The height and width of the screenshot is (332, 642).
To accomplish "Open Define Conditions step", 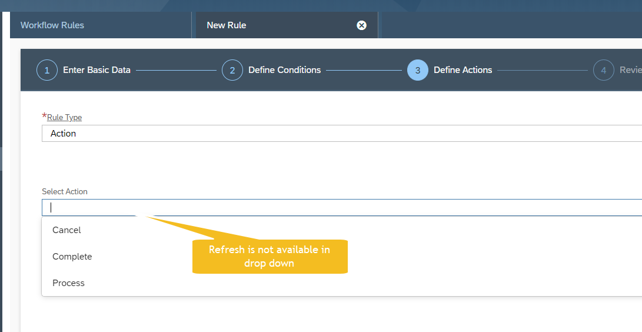I will [x=285, y=70].
